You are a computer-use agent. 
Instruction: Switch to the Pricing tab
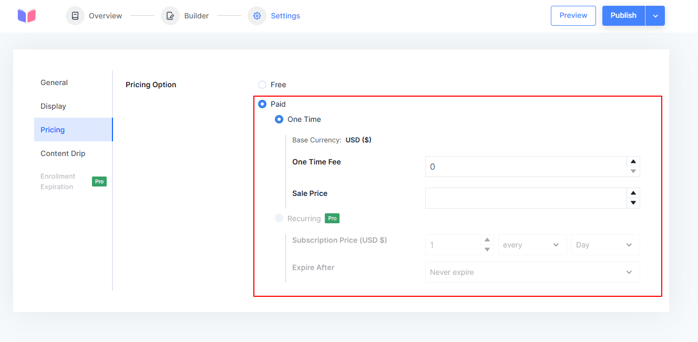click(x=73, y=130)
